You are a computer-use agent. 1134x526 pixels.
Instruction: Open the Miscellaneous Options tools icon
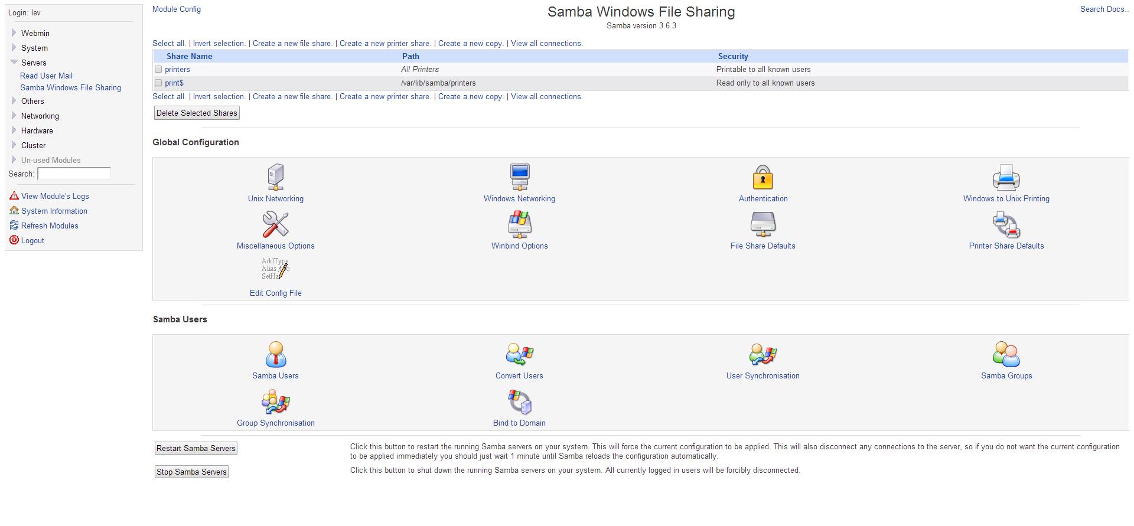[275, 224]
